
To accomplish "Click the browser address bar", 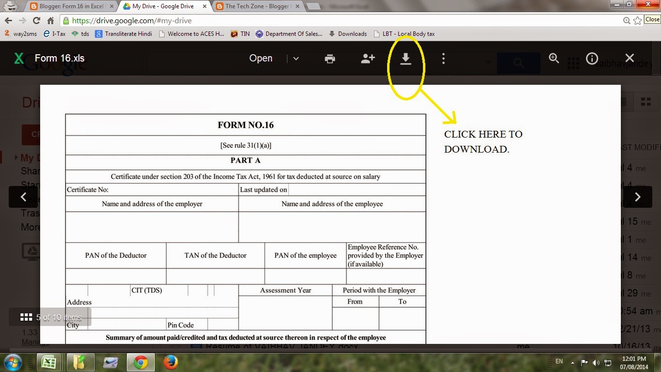I will click(x=194, y=21).
